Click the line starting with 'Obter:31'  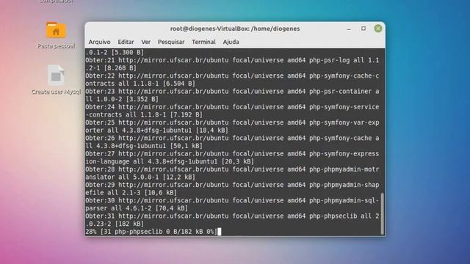232,216
